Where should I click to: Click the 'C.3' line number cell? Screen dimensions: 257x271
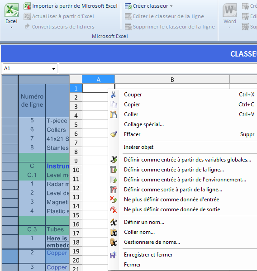(32, 229)
